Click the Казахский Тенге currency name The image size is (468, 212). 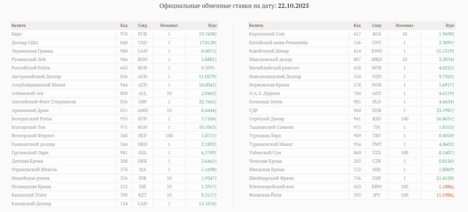(x=29, y=195)
